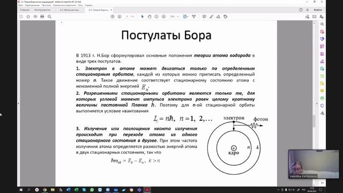The width and height of the screenshot is (343, 193).
Task: Open the right pane search tool icon
Action: coord(322,24)
